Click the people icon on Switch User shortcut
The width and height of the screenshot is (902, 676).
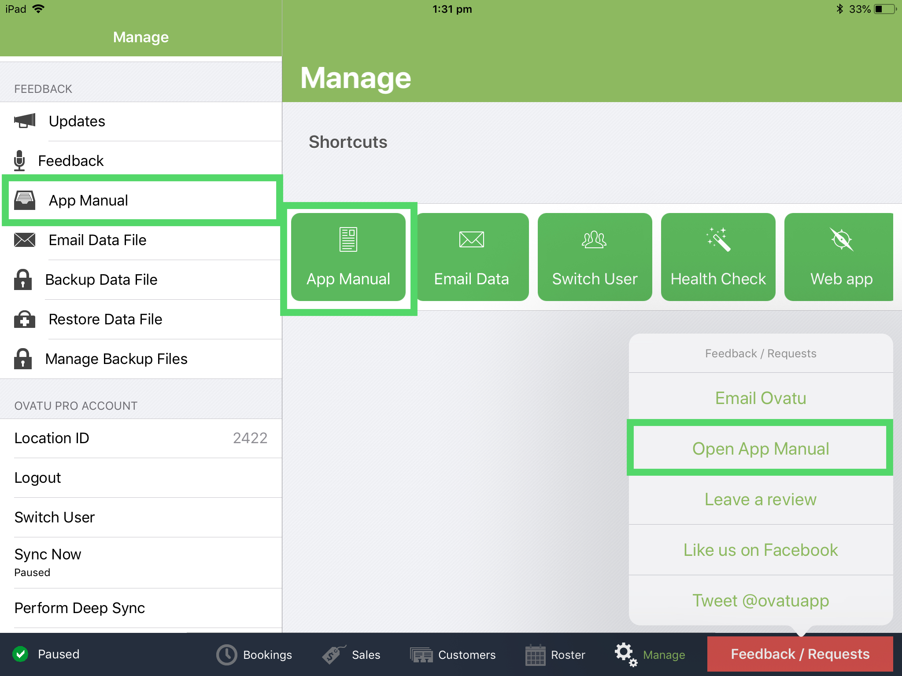click(595, 239)
